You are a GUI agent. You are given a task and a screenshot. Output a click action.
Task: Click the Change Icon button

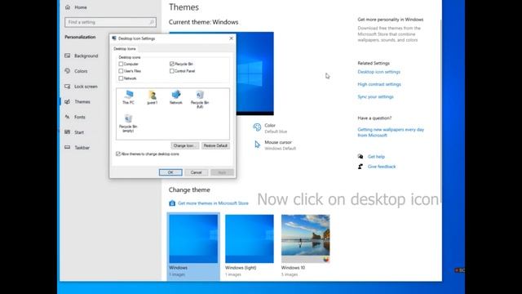click(185, 145)
